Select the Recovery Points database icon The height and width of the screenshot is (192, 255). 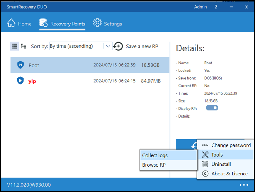point(43,23)
